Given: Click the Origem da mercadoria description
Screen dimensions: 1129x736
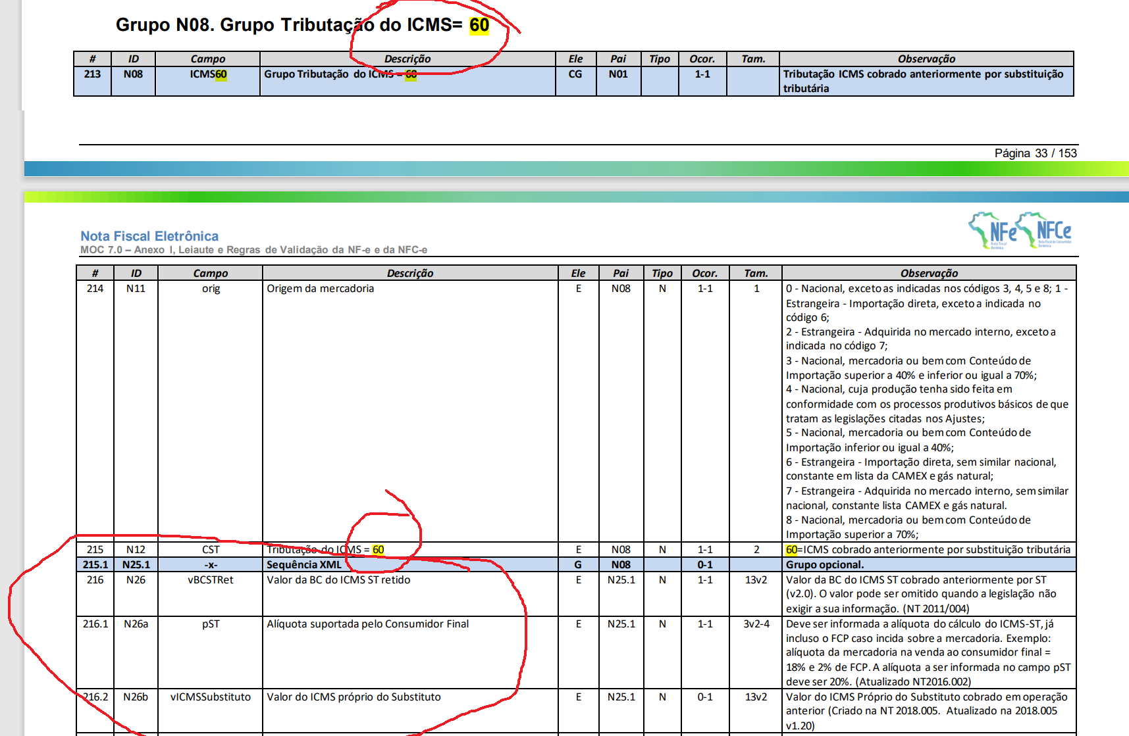Looking at the screenshot, I should coord(320,289).
